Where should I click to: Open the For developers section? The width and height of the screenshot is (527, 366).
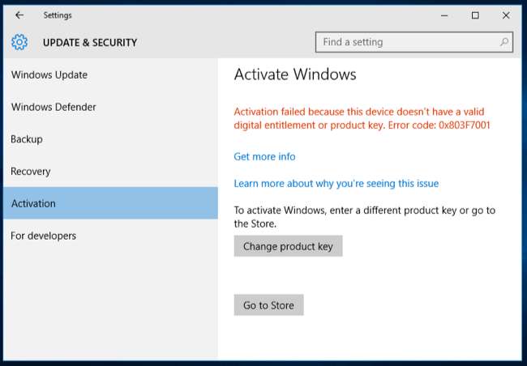coord(44,236)
